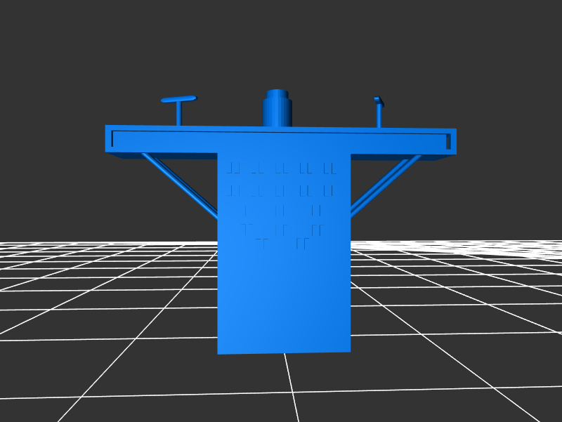Select the top row of notches on the panel

[281, 168]
